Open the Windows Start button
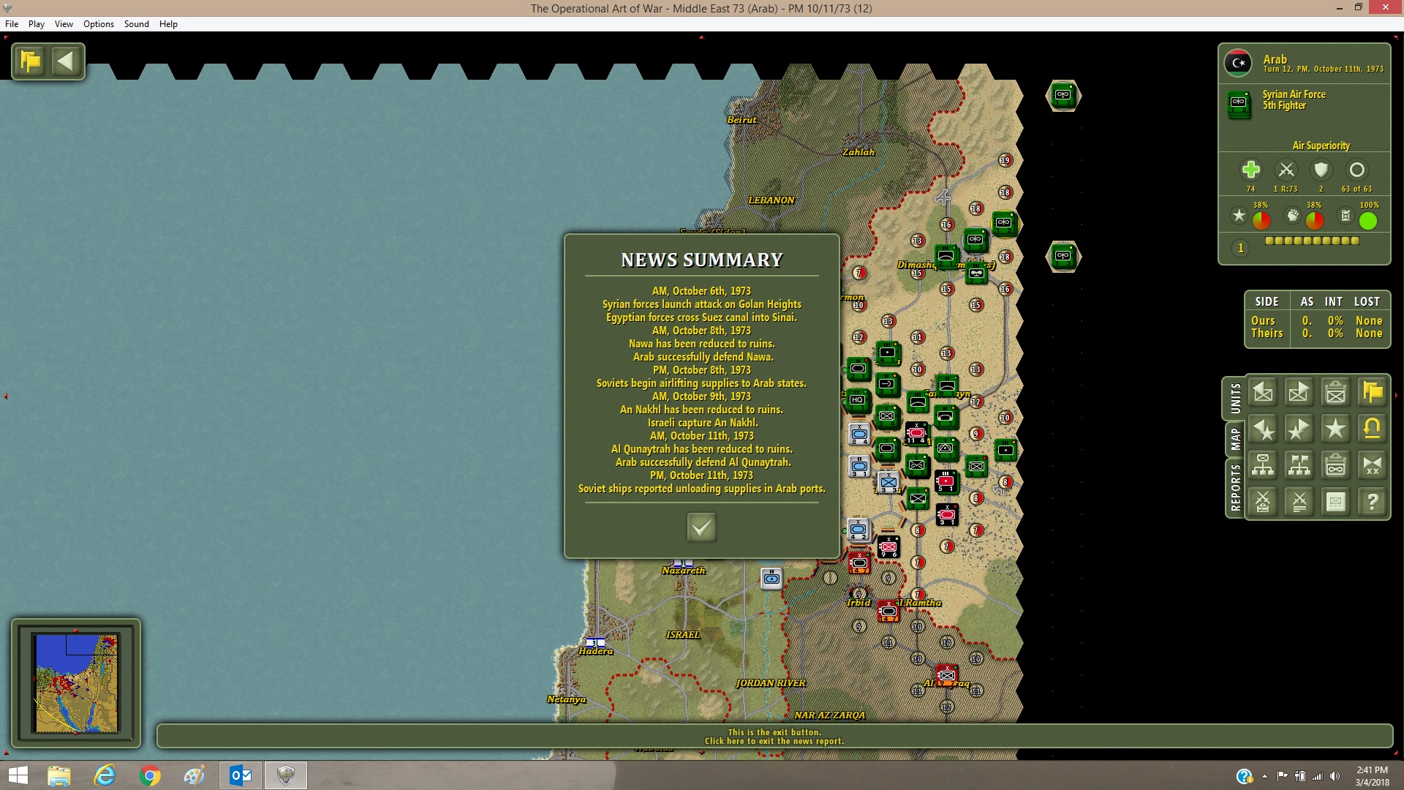1404x790 pixels. pyautogui.click(x=18, y=775)
